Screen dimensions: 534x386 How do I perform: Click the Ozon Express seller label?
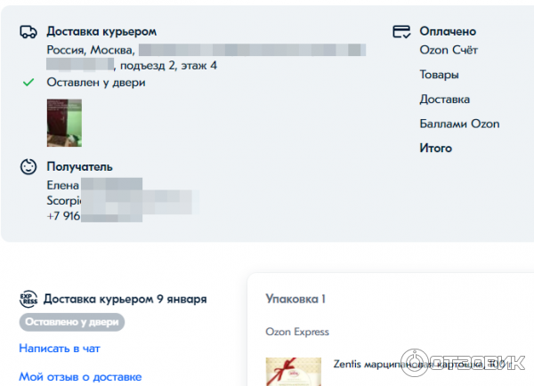(x=297, y=332)
